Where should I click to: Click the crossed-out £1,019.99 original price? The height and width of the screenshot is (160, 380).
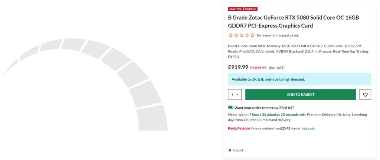(258, 68)
